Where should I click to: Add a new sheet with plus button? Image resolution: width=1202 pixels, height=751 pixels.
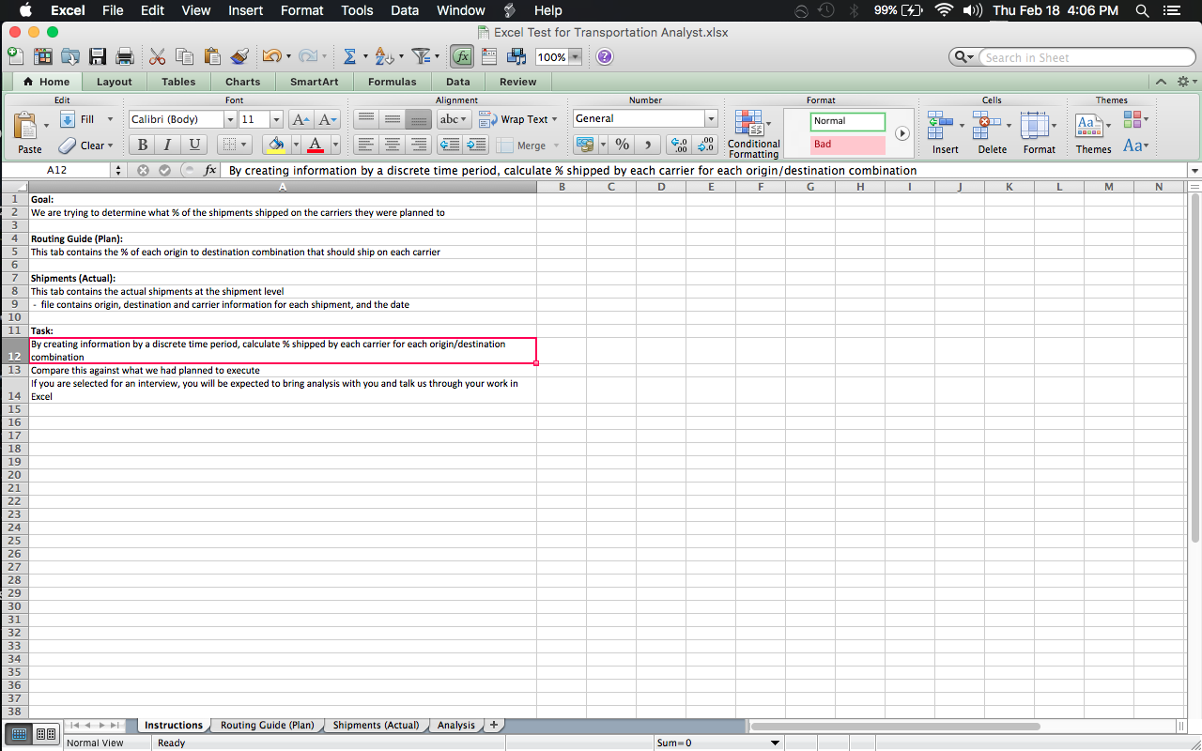point(494,725)
